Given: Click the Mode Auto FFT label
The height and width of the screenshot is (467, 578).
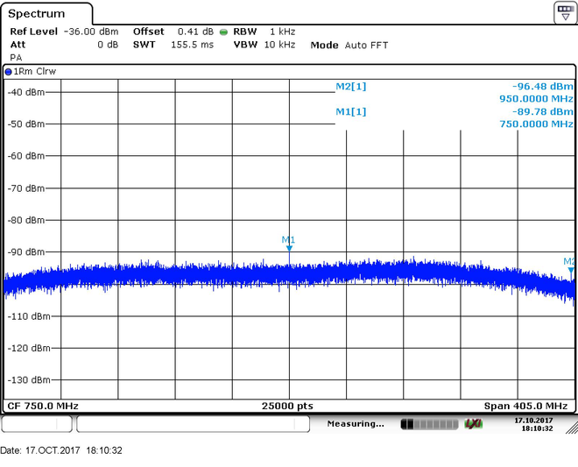Looking at the screenshot, I should coord(349,45).
